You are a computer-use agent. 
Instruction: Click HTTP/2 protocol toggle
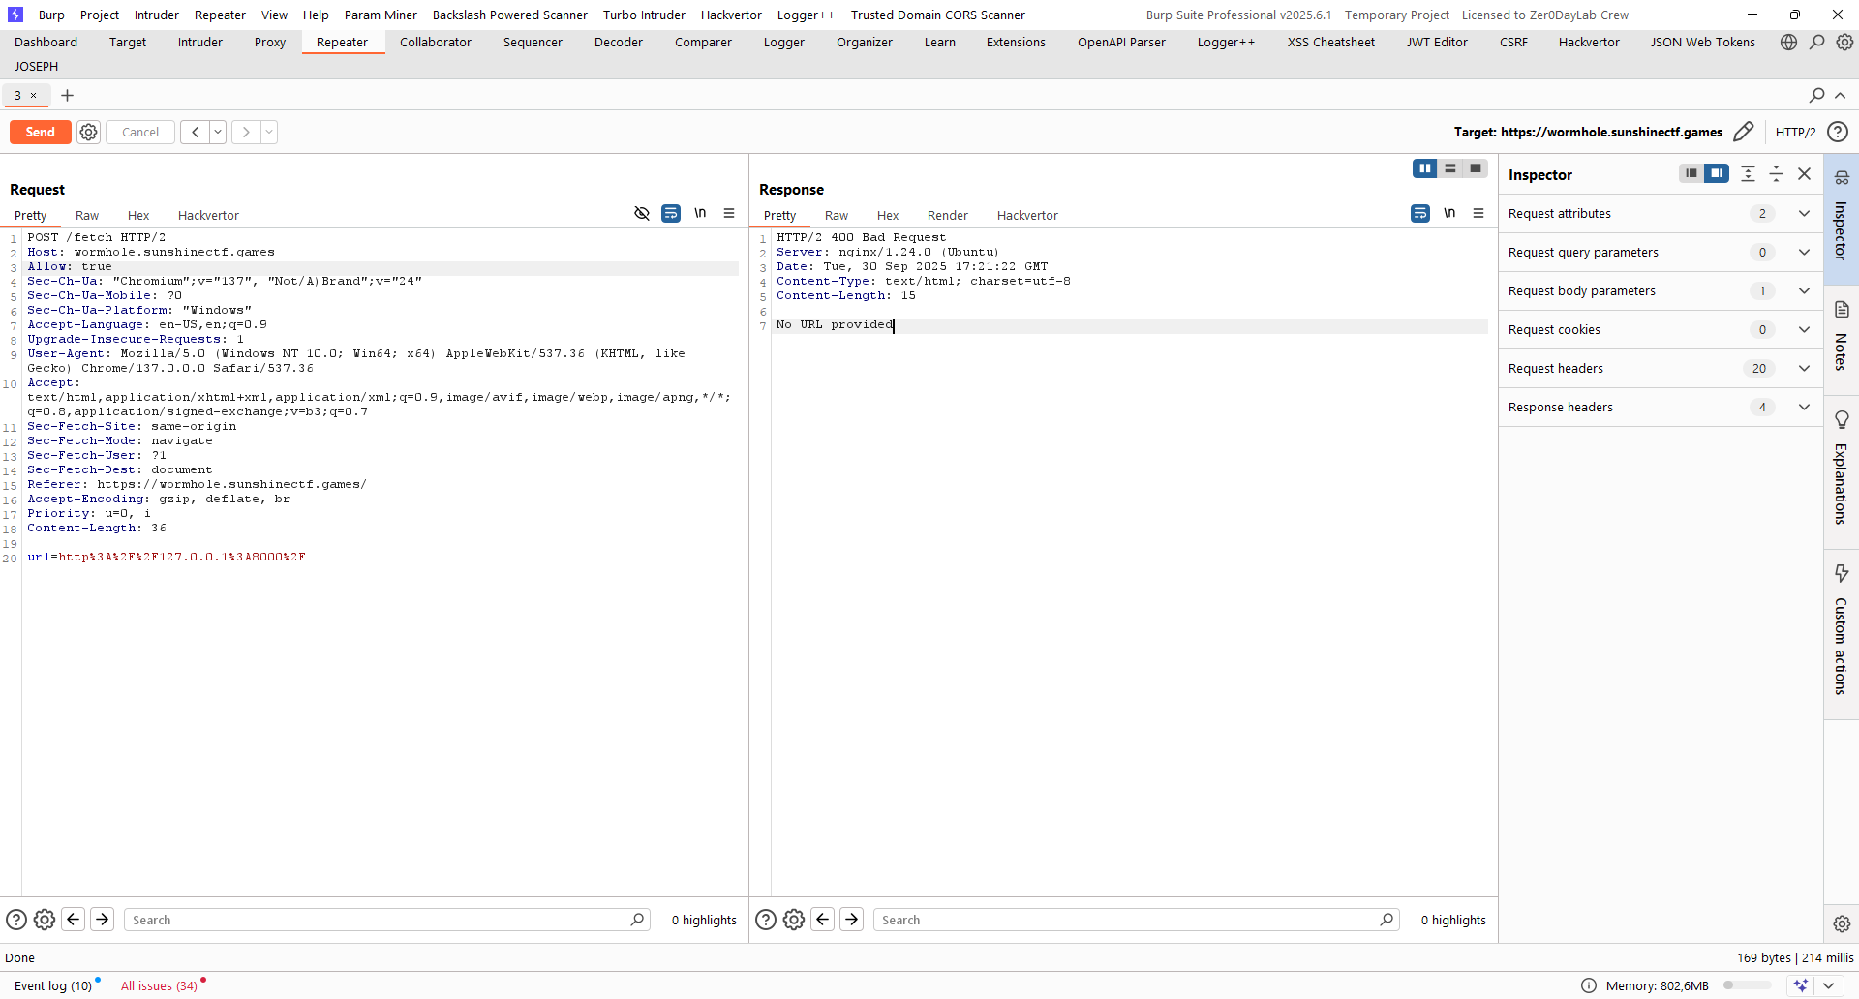click(x=1795, y=132)
